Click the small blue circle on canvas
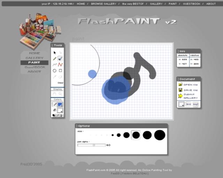This screenshot has width=223, height=178. tap(92, 74)
